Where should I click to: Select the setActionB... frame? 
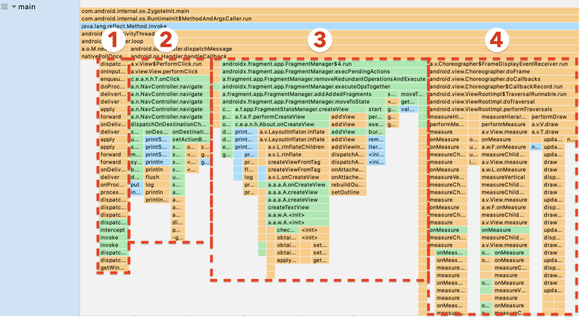click(191, 139)
